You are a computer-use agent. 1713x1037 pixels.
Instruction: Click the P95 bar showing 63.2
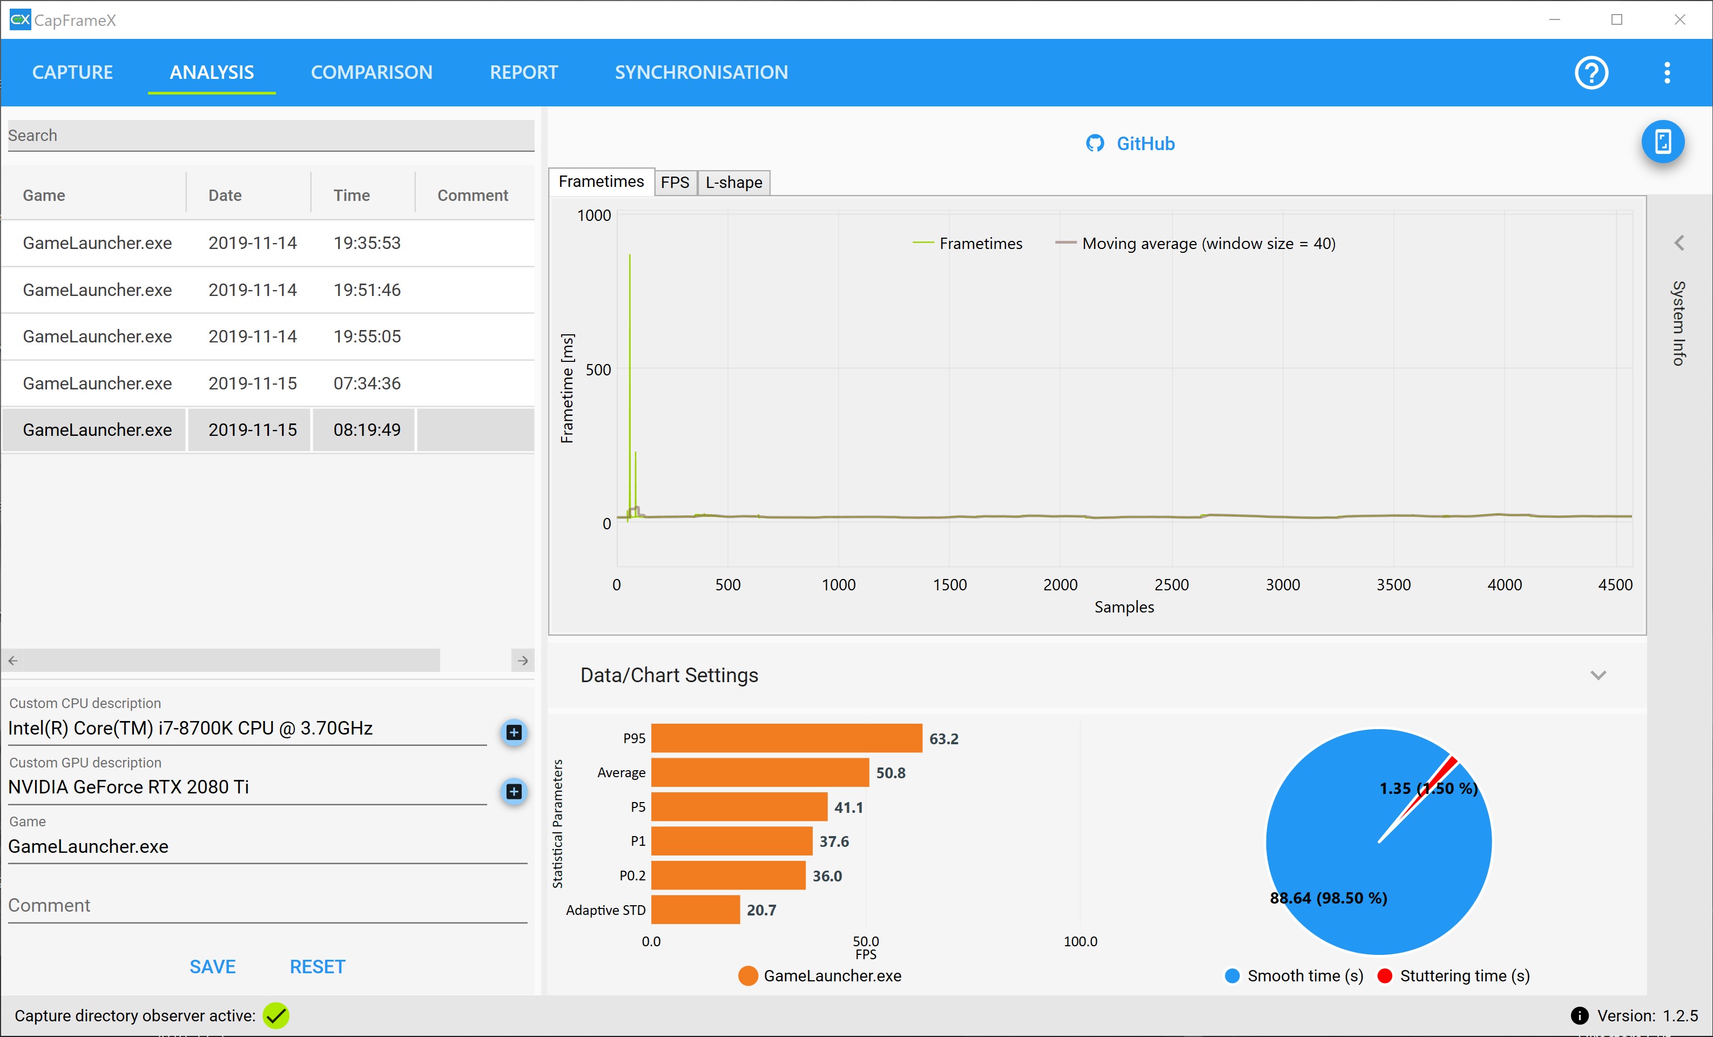click(786, 738)
